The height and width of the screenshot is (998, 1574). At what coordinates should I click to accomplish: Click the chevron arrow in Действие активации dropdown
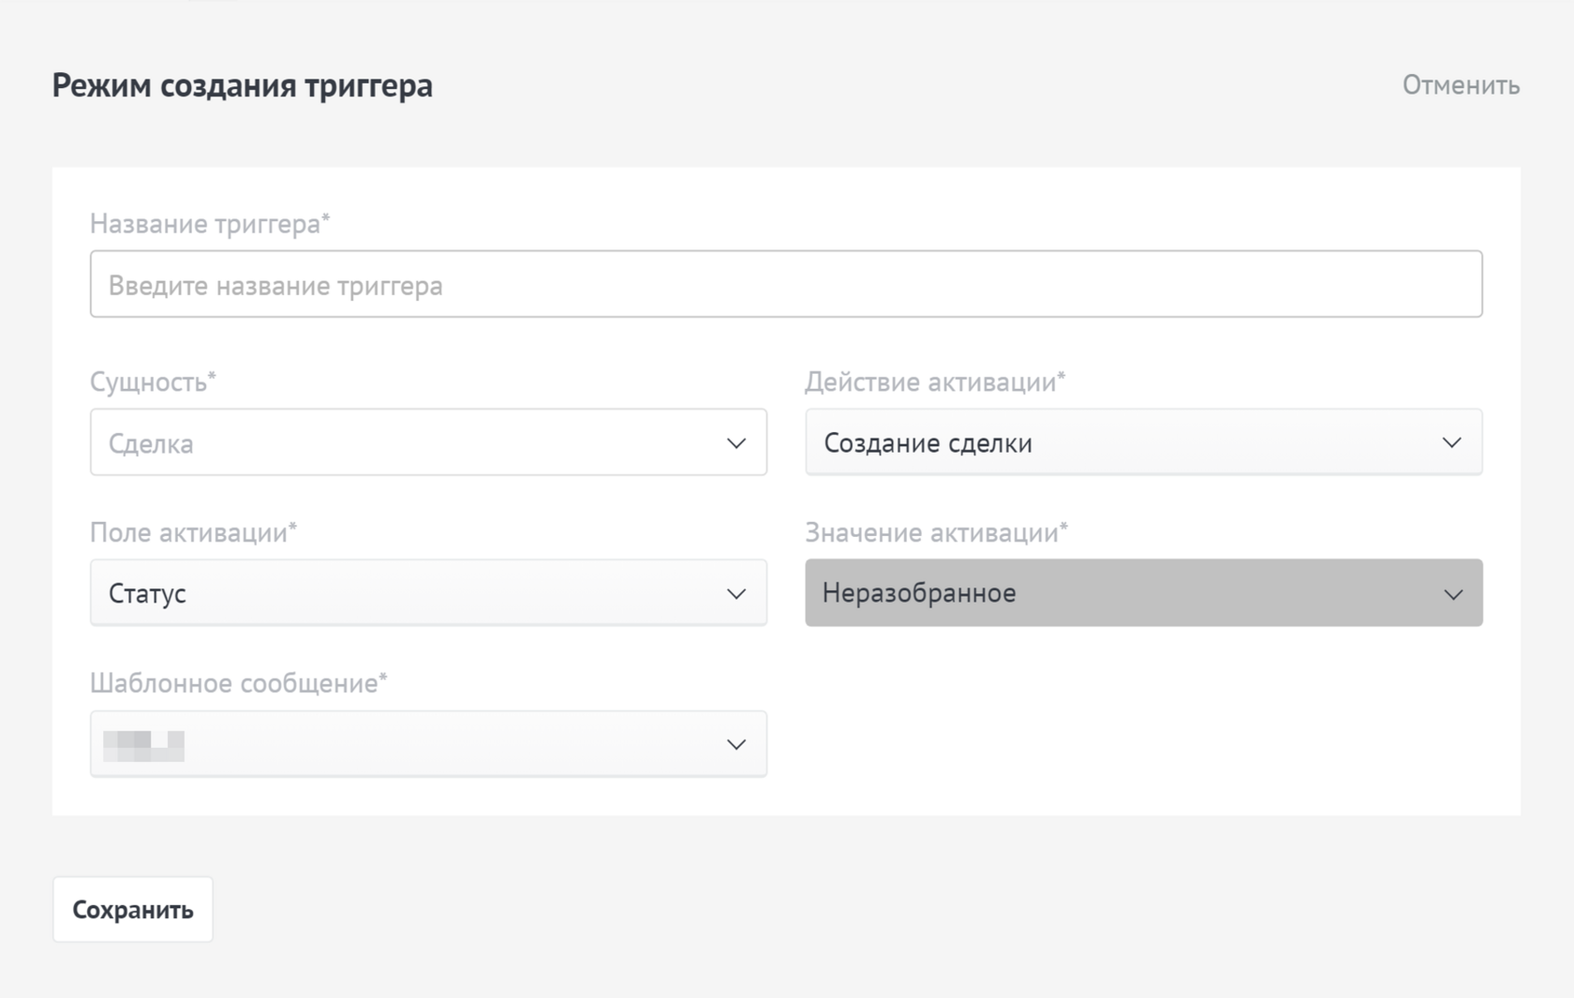pos(1451,443)
